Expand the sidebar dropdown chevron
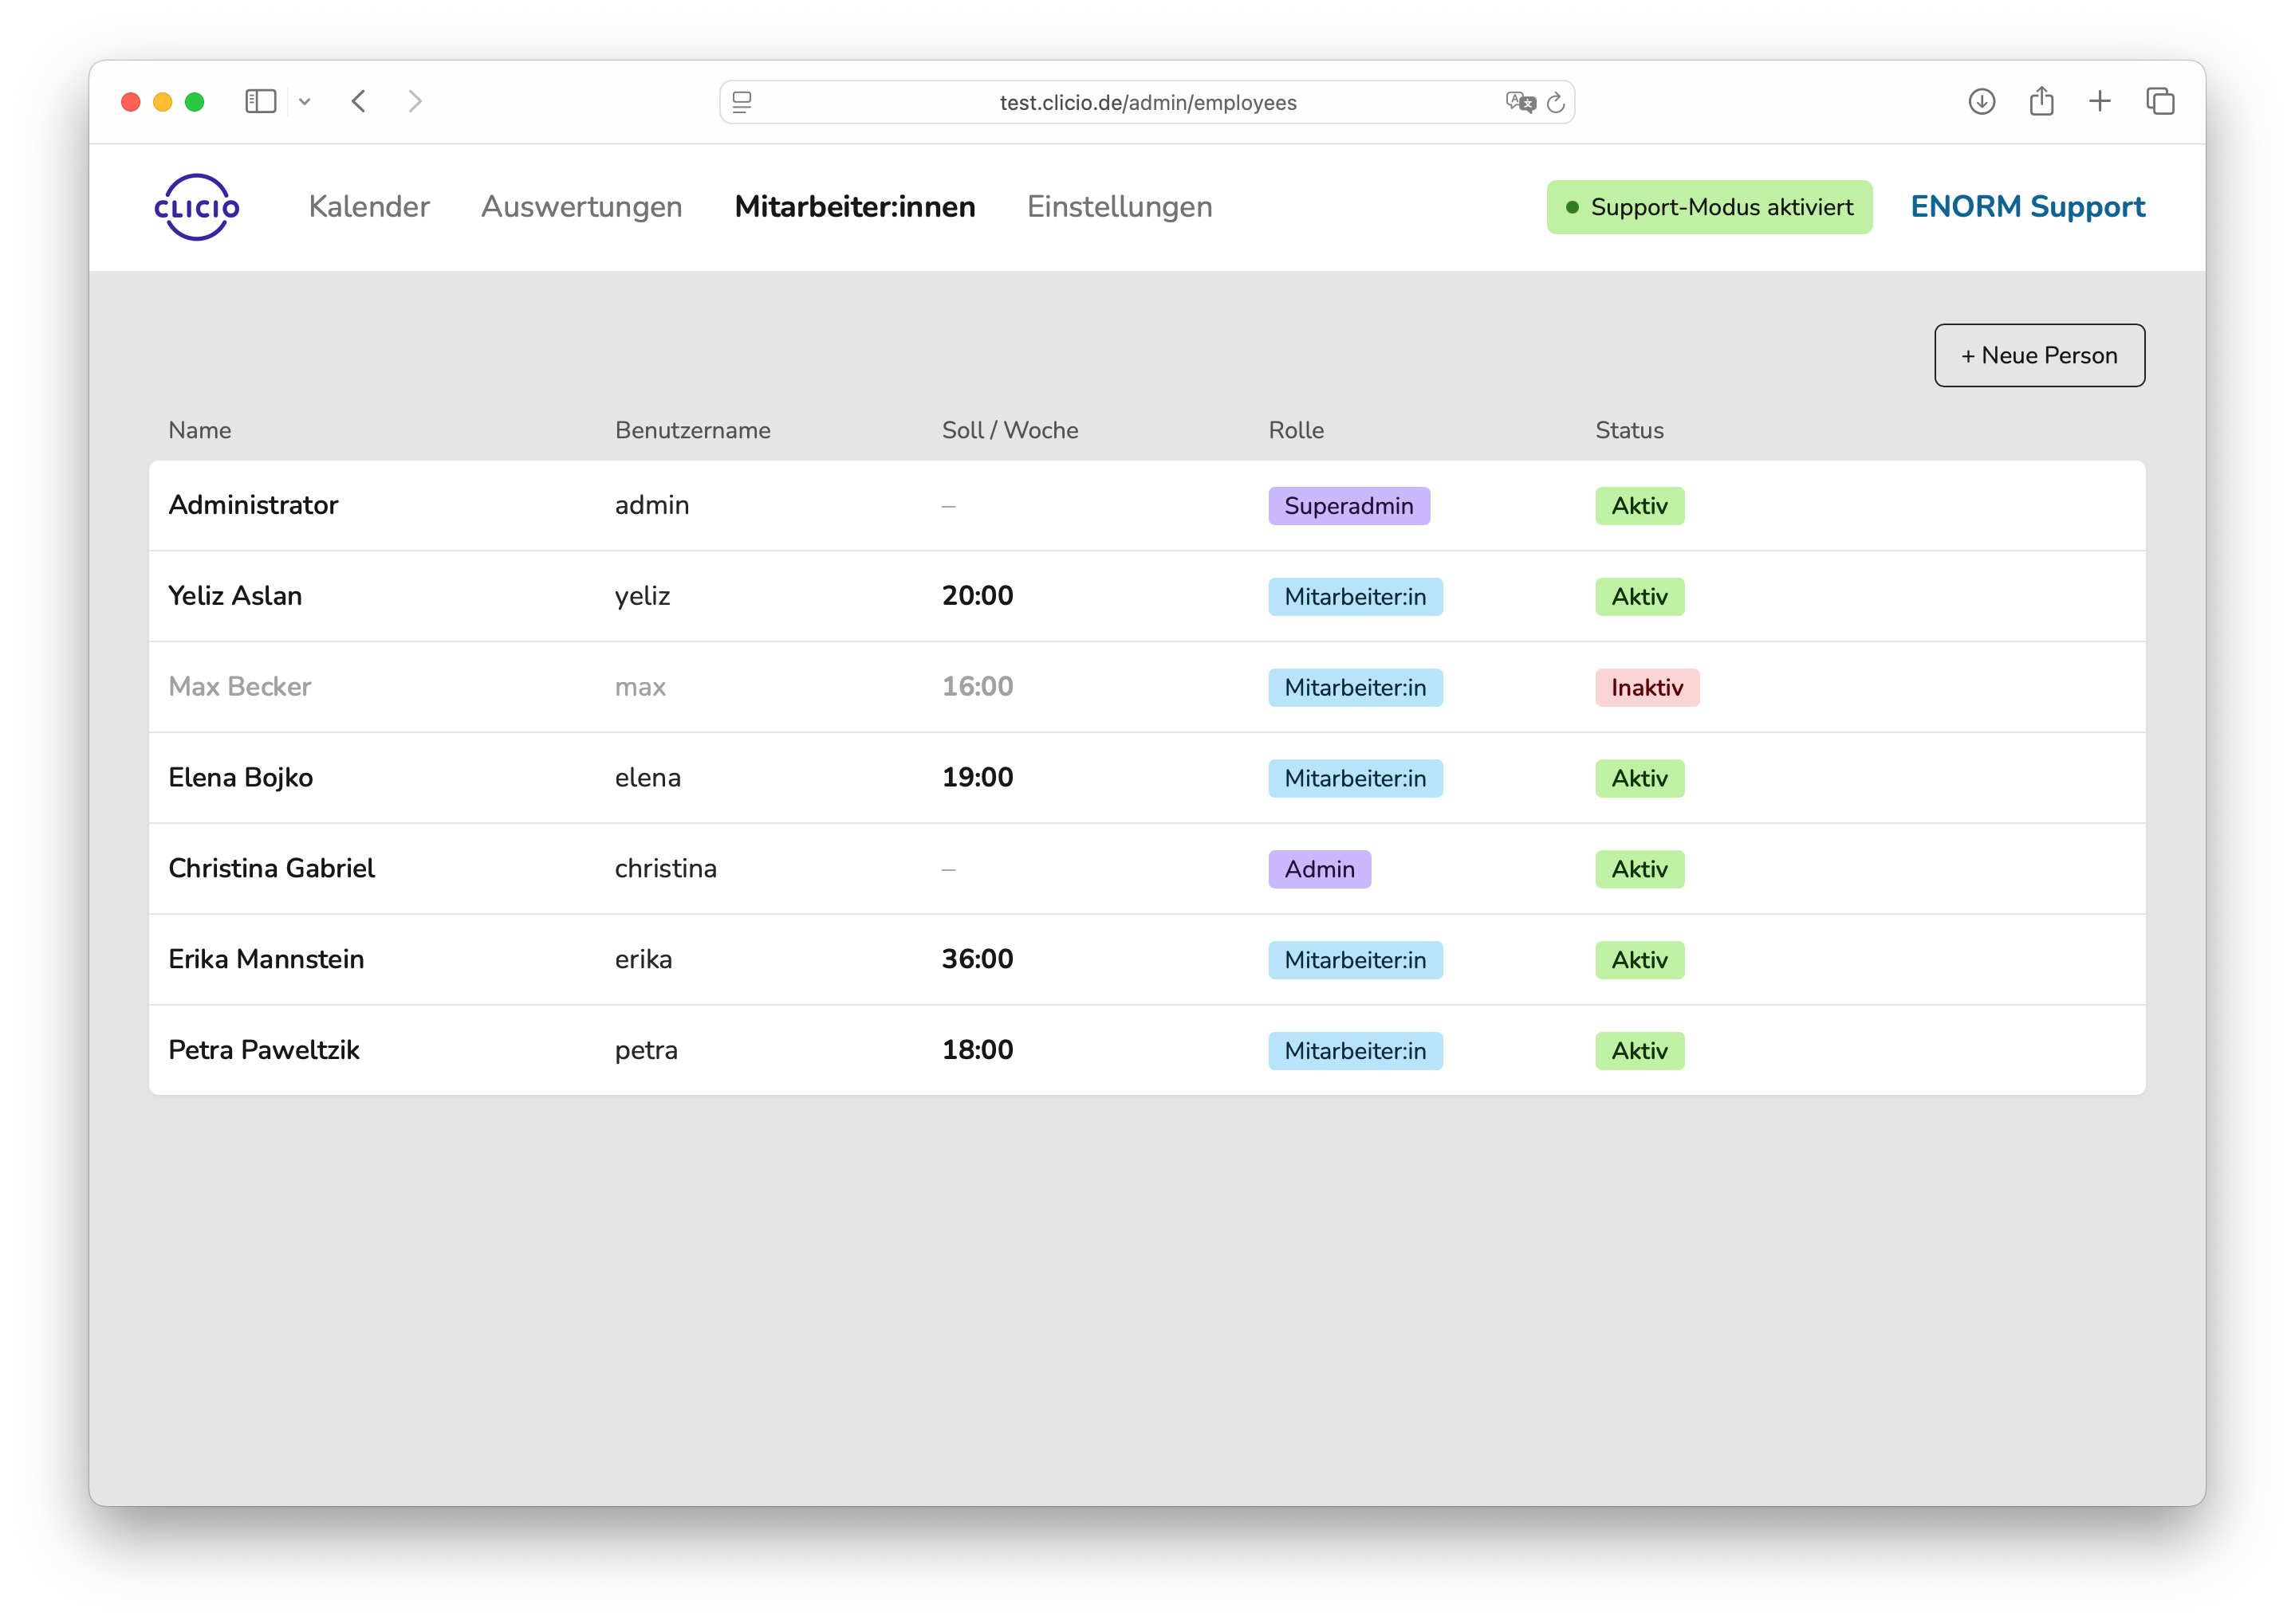Screen dimensions: 2295x1624 coord(304,101)
